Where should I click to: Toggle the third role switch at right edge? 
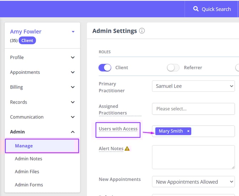click(x=237, y=67)
